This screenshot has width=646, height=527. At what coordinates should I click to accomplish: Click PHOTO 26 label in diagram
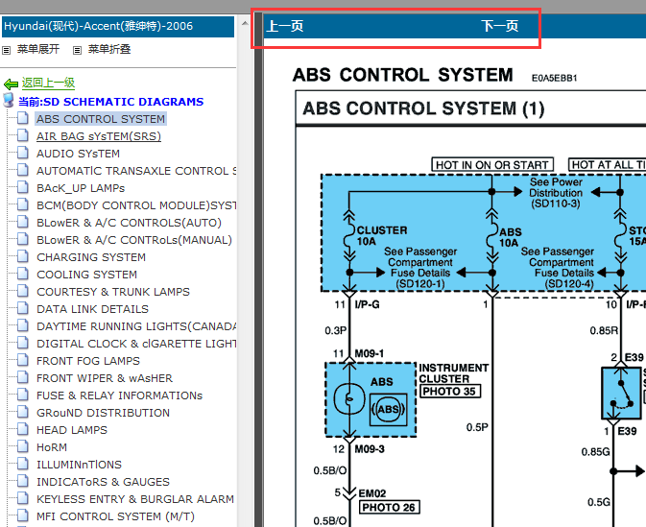point(389,507)
